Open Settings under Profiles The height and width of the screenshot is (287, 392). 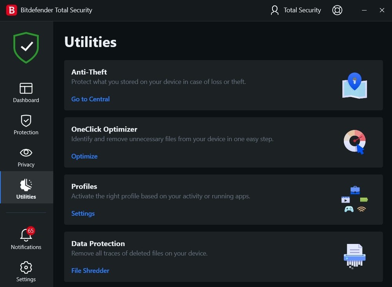[x=83, y=213]
